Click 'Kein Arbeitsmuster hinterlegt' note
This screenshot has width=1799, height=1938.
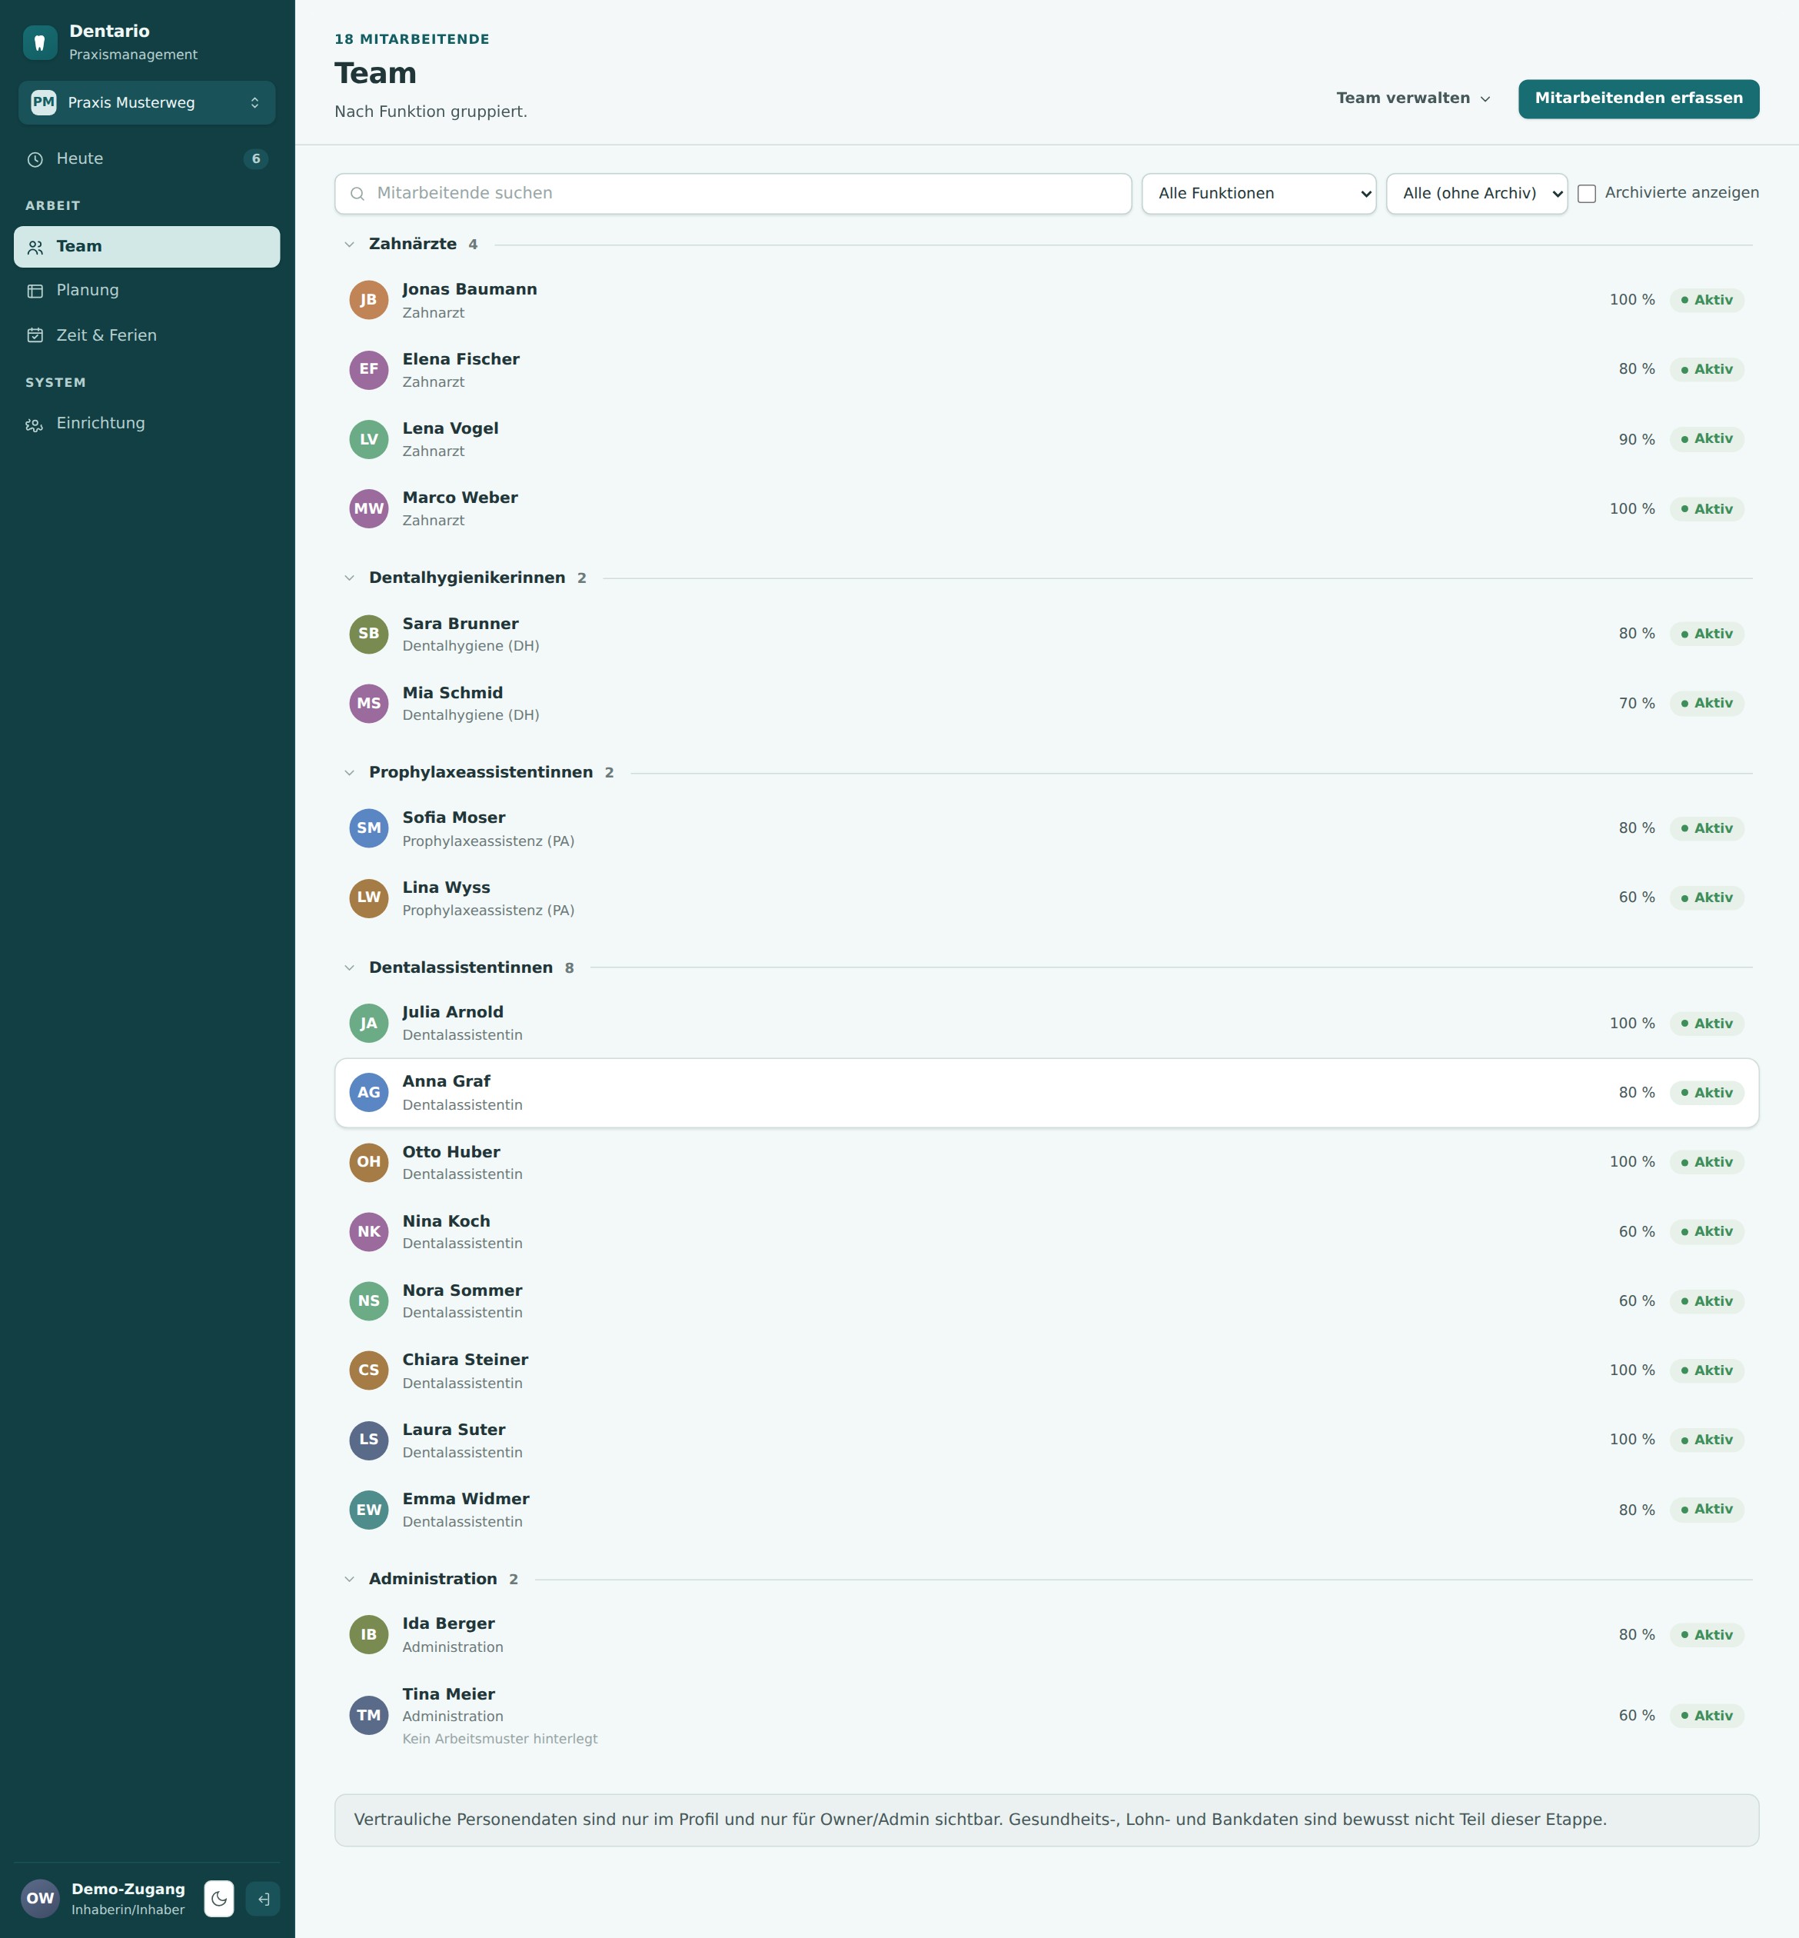coord(500,1740)
